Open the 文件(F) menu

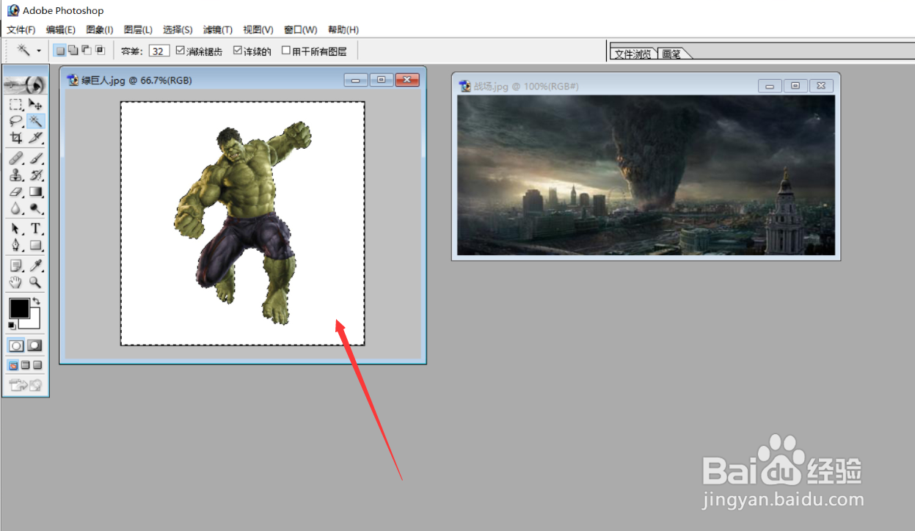(21, 29)
